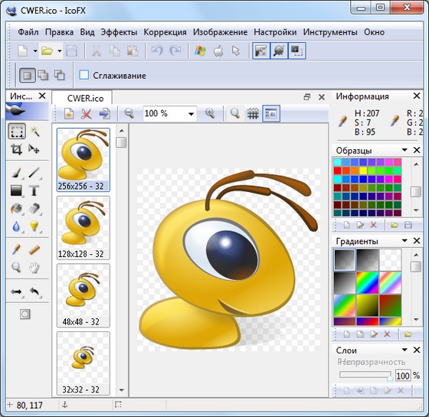Pick the hand pan tool
Screen dimensions: 429x417
click(34, 268)
